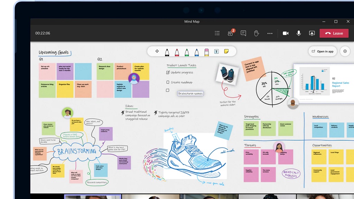Select the black pen tool
The image size is (354, 199).
(x=167, y=52)
